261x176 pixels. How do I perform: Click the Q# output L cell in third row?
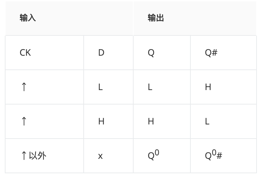(x=223, y=121)
